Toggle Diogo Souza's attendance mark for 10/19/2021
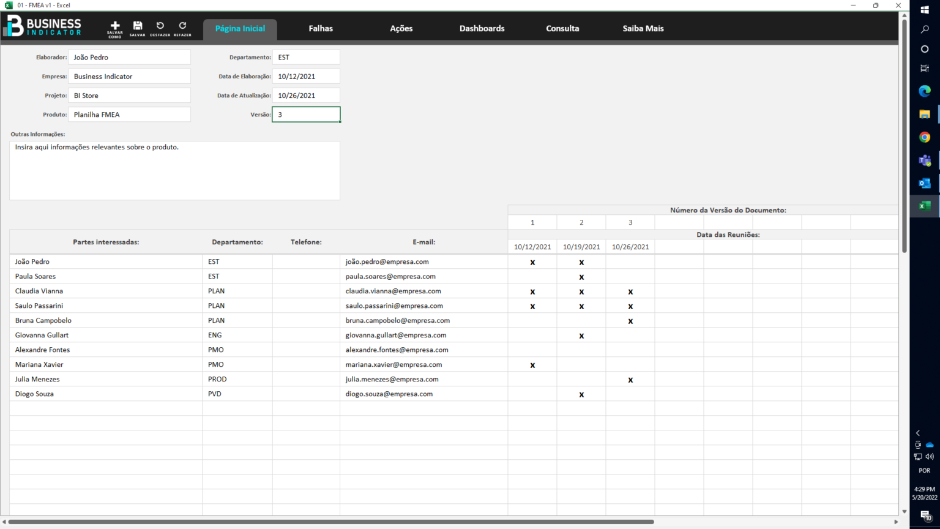 point(581,394)
